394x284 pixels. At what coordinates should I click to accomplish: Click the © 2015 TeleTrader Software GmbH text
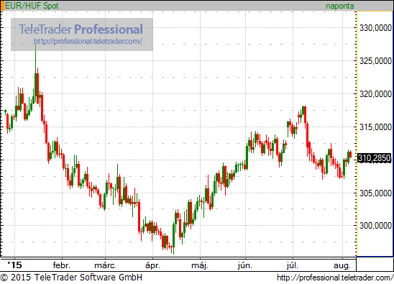(71, 278)
